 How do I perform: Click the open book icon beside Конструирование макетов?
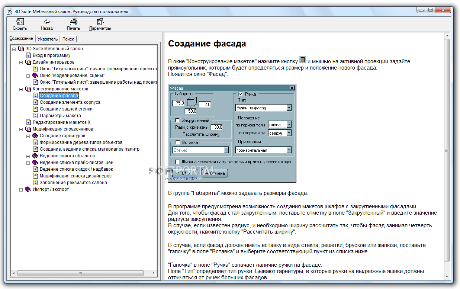point(28,89)
